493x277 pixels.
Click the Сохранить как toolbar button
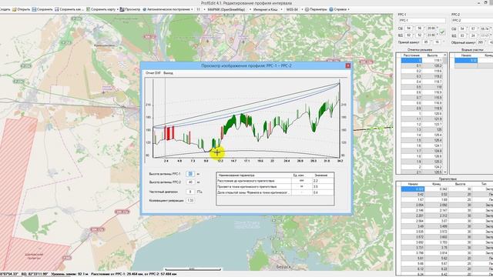[69, 9]
